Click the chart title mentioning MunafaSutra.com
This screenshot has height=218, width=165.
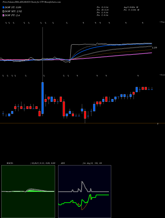[x=32, y=2]
